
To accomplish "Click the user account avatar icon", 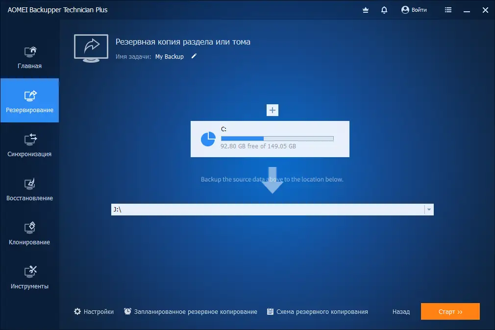I will (x=405, y=10).
